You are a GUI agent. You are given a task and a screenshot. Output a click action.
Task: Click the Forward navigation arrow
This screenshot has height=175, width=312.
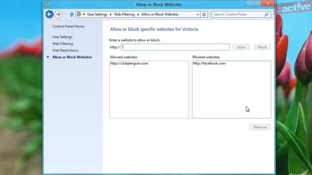58,14
